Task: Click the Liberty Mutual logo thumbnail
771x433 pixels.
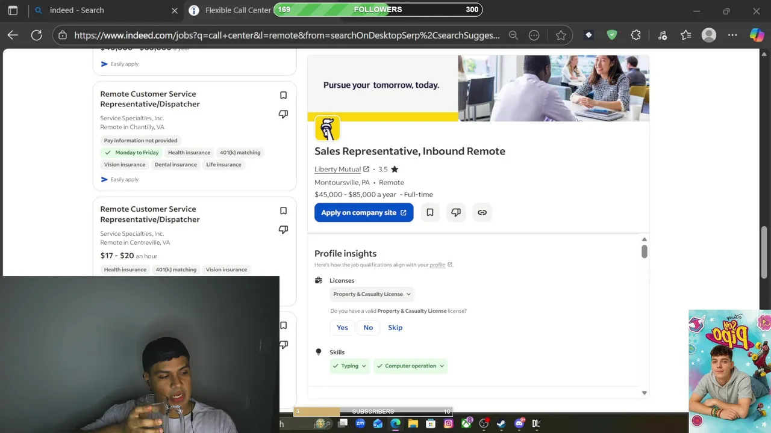Action: point(327,128)
